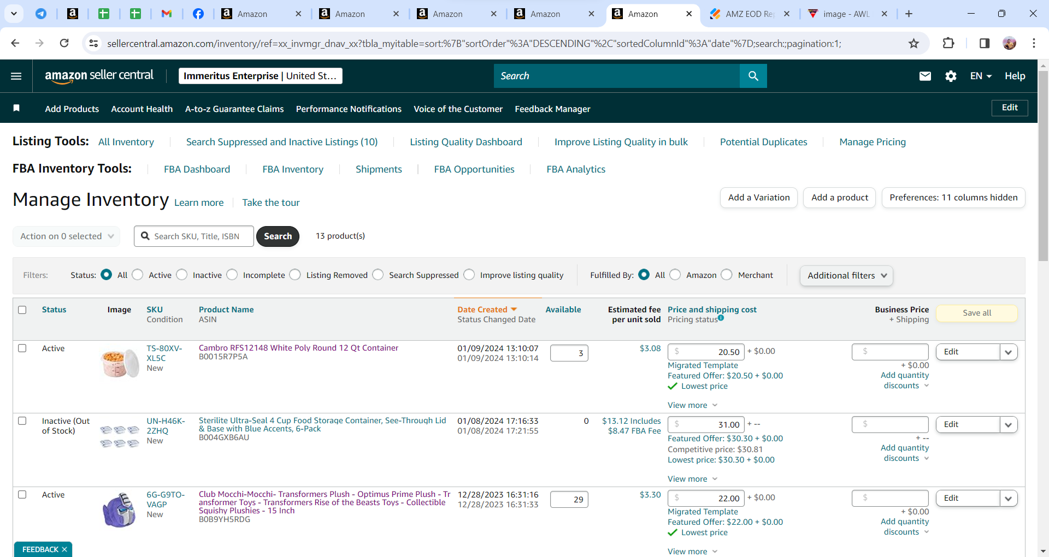Image resolution: width=1049 pixels, height=557 pixels.
Task: Switch to the pinned Telegram tab
Action: (41, 14)
